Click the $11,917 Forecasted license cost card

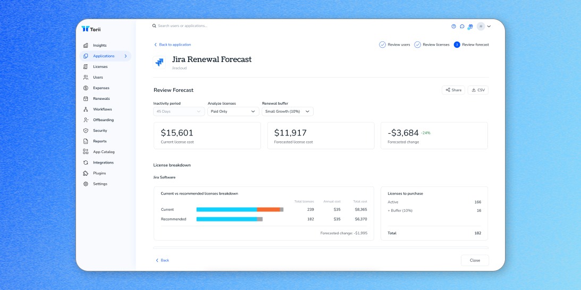click(x=321, y=135)
